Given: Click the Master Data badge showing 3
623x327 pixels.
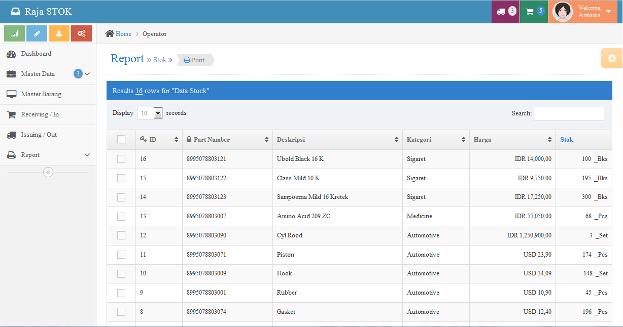Looking at the screenshot, I should tap(78, 74).
